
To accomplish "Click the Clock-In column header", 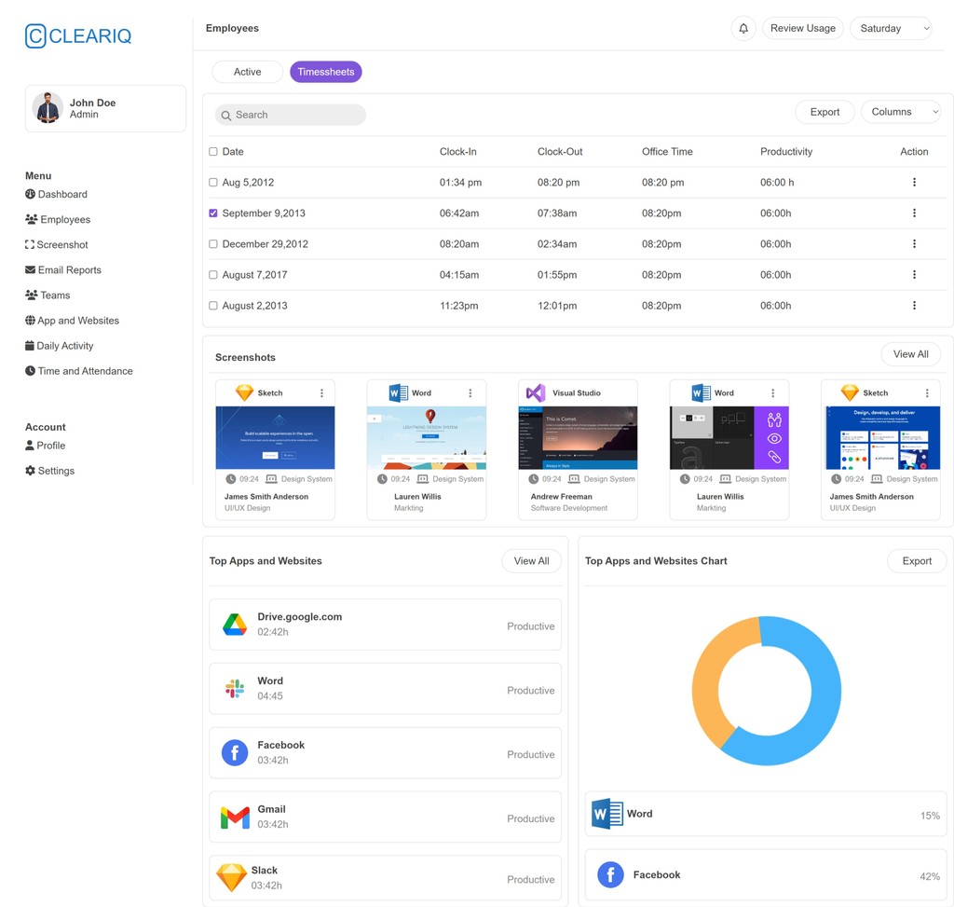I will (x=458, y=152).
